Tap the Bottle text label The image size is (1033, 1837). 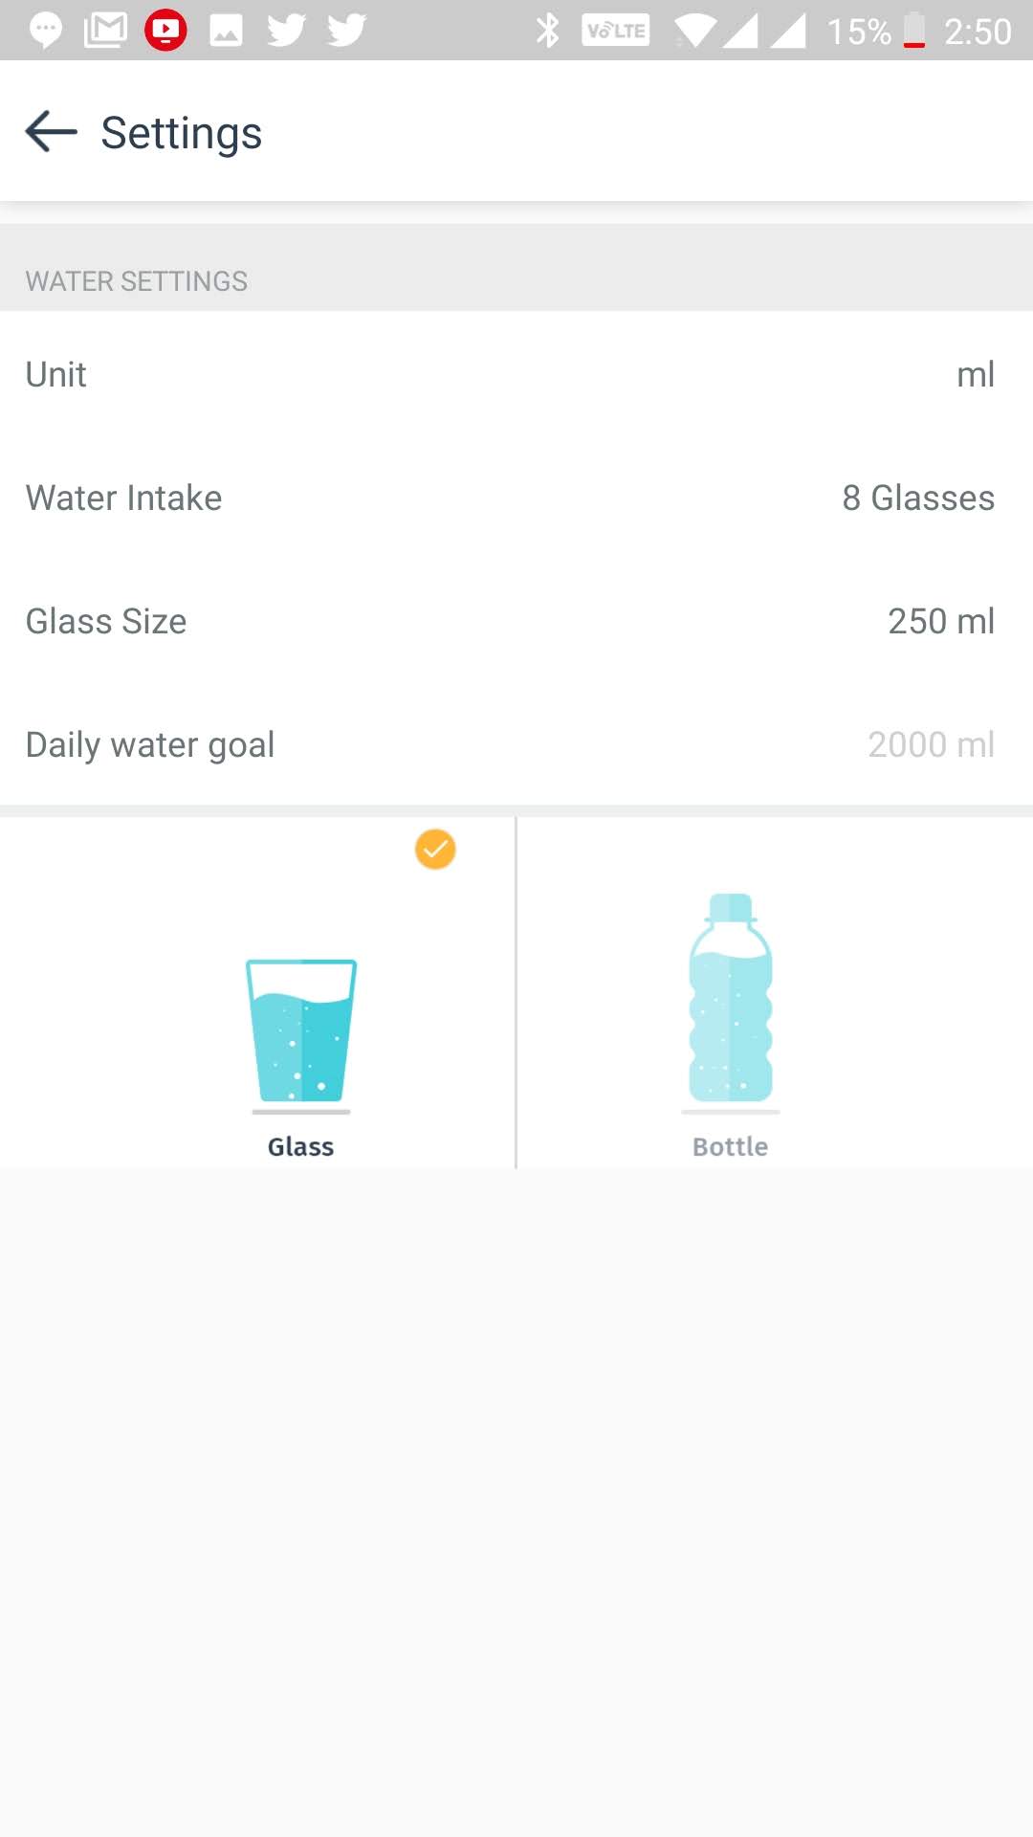pyautogui.click(x=730, y=1146)
